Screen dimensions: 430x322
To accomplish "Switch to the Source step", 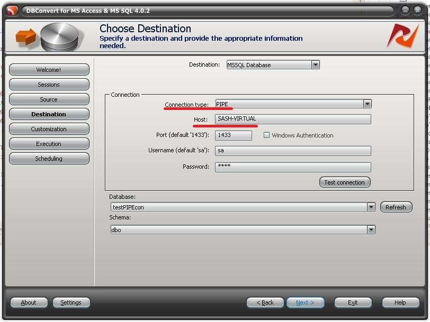I will (49, 99).
